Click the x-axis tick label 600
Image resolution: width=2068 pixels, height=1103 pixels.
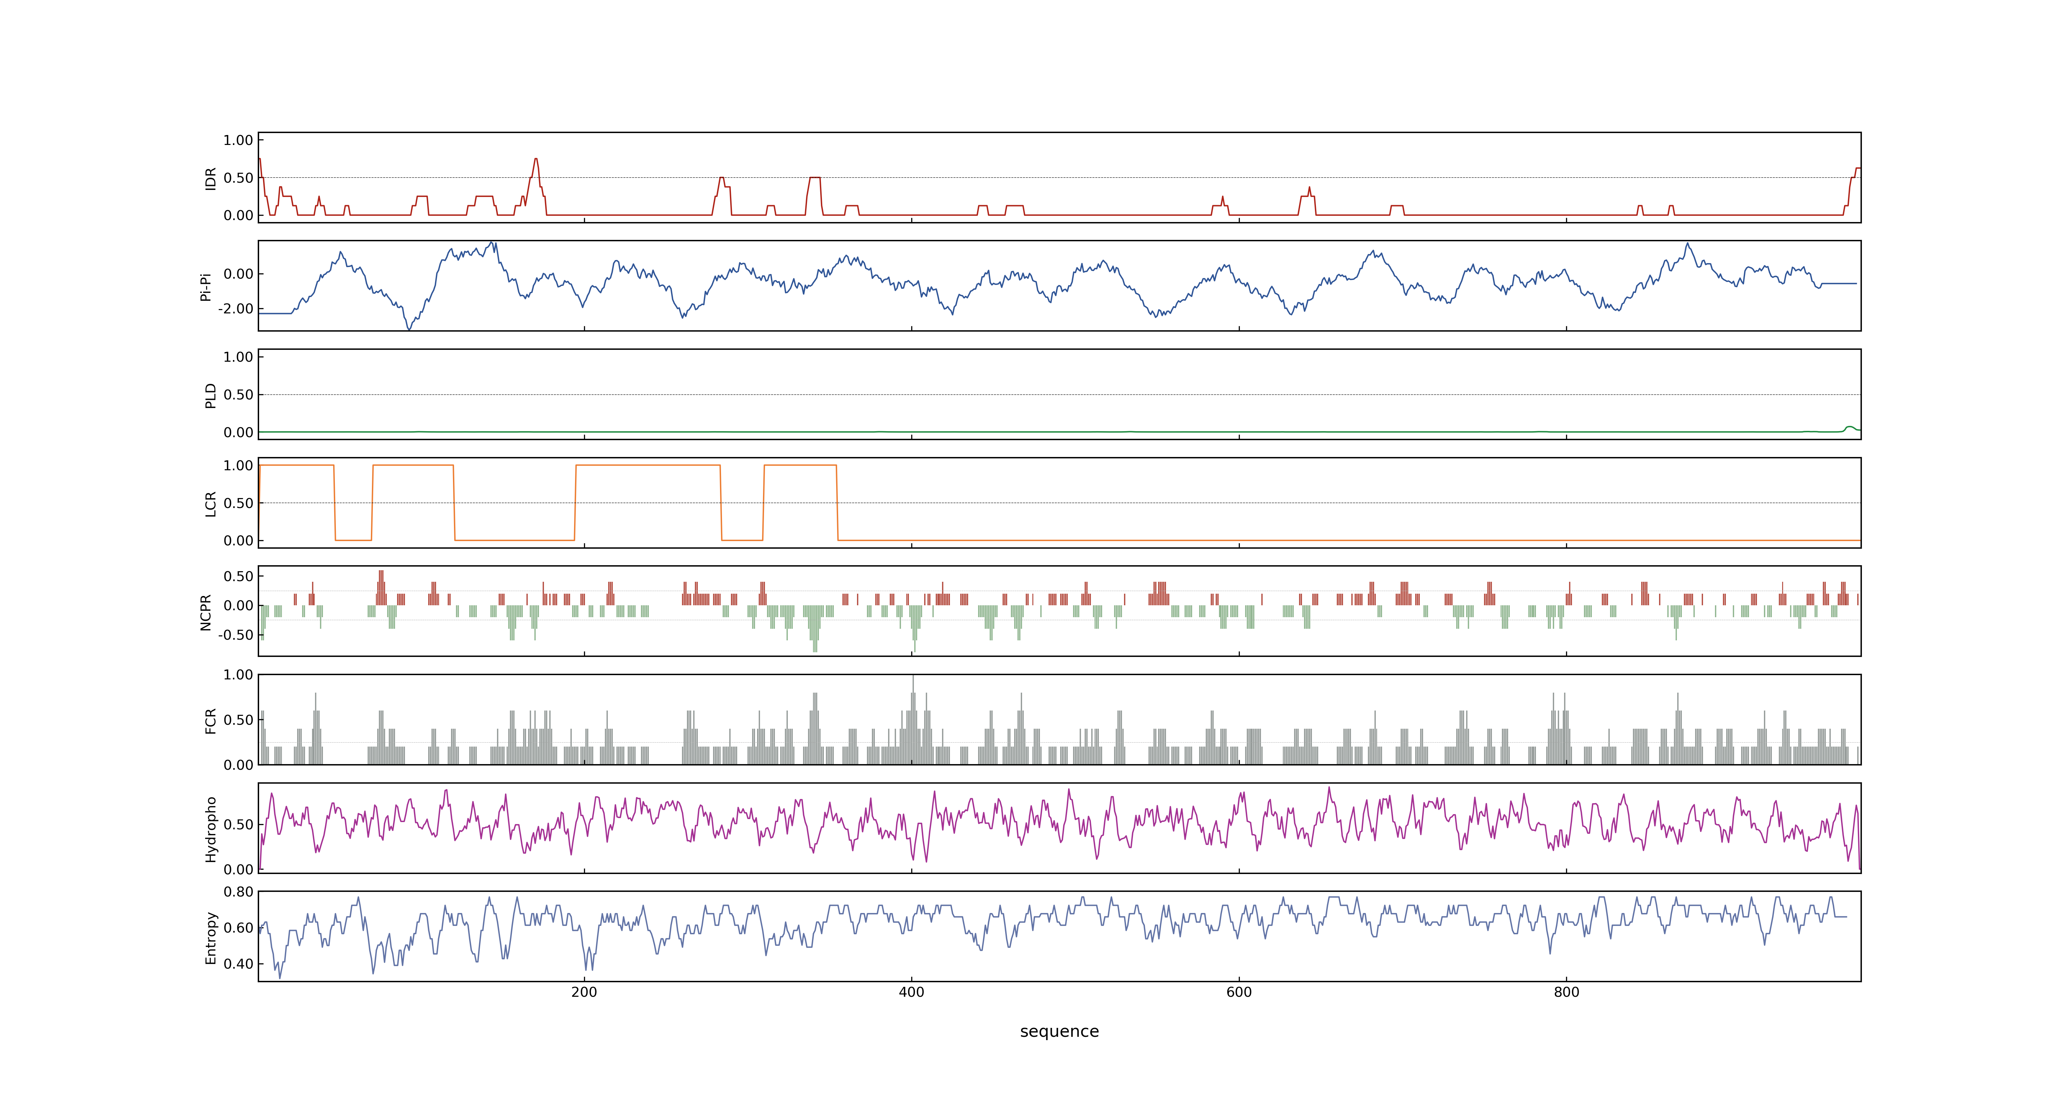pyautogui.click(x=1239, y=992)
